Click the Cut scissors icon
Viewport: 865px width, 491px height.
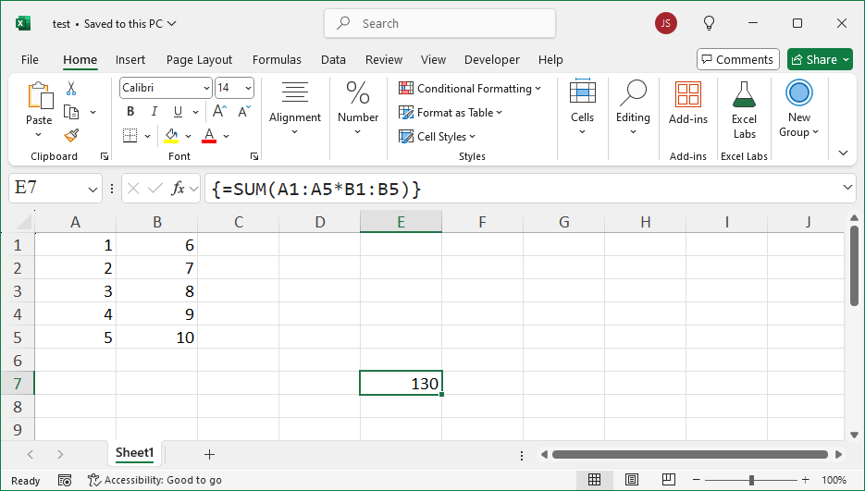point(71,88)
